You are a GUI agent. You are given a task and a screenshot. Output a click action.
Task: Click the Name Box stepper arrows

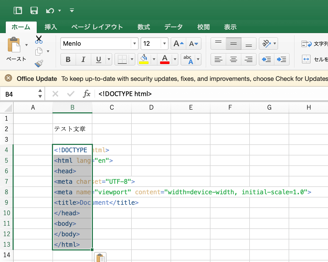tap(40, 94)
